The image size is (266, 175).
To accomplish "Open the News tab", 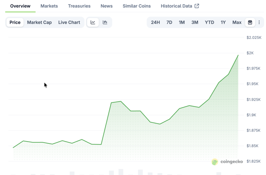I will click(107, 6).
